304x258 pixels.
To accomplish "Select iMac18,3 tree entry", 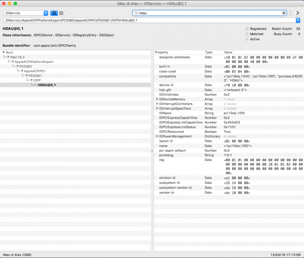I will pyautogui.click(x=17, y=57).
